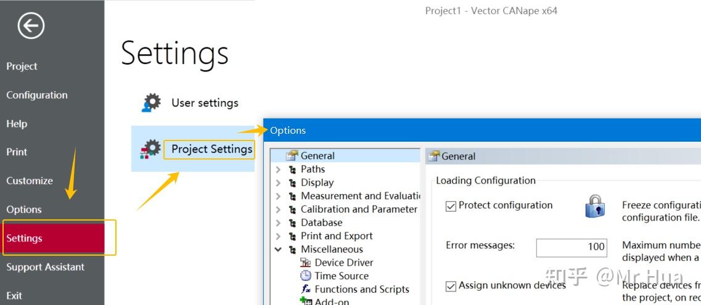The image size is (701, 305).
Task: Expand the Display tree node
Action: pyautogui.click(x=278, y=183)
